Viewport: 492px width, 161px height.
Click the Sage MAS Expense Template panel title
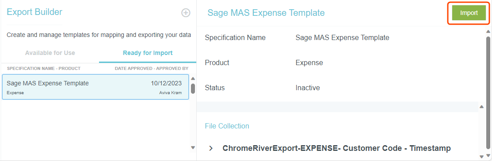pos(266,13)
